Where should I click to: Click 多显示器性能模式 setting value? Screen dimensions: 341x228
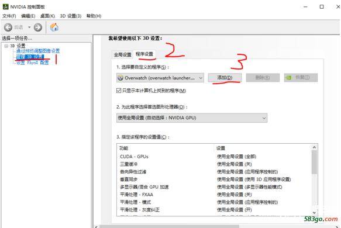coord(249,187)
